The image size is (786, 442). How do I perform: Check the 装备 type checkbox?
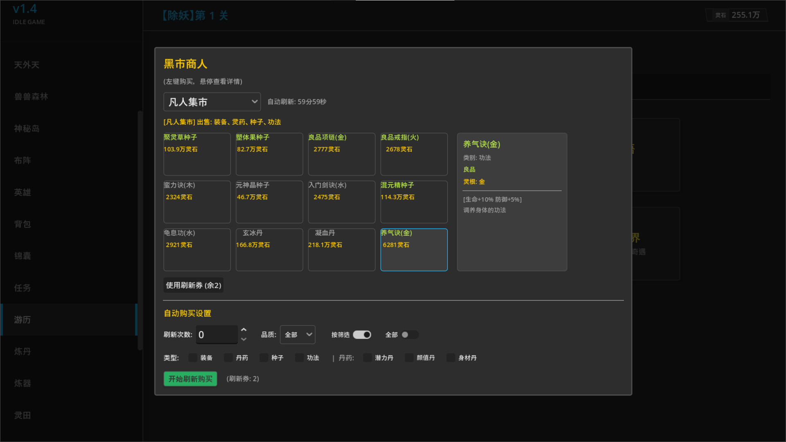point(193,358)
